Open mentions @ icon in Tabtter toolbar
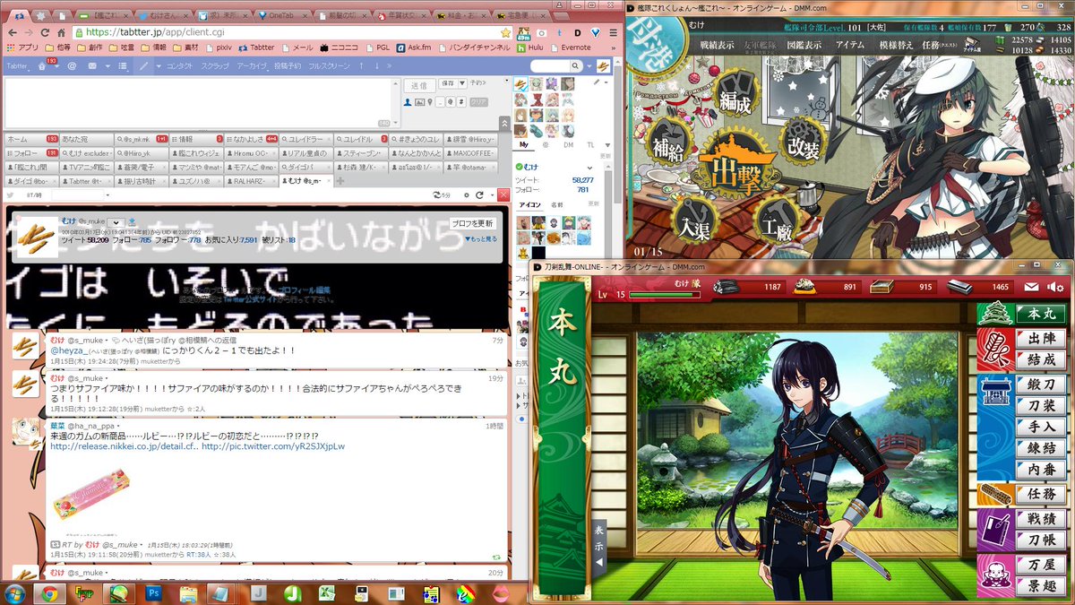 [73, 66]
